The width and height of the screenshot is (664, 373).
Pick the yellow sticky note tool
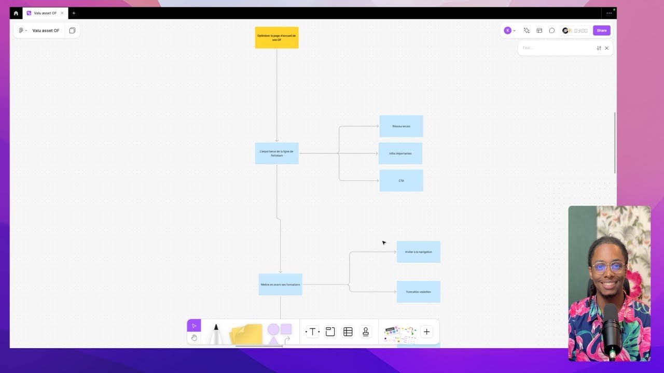[x=246, y=334]
